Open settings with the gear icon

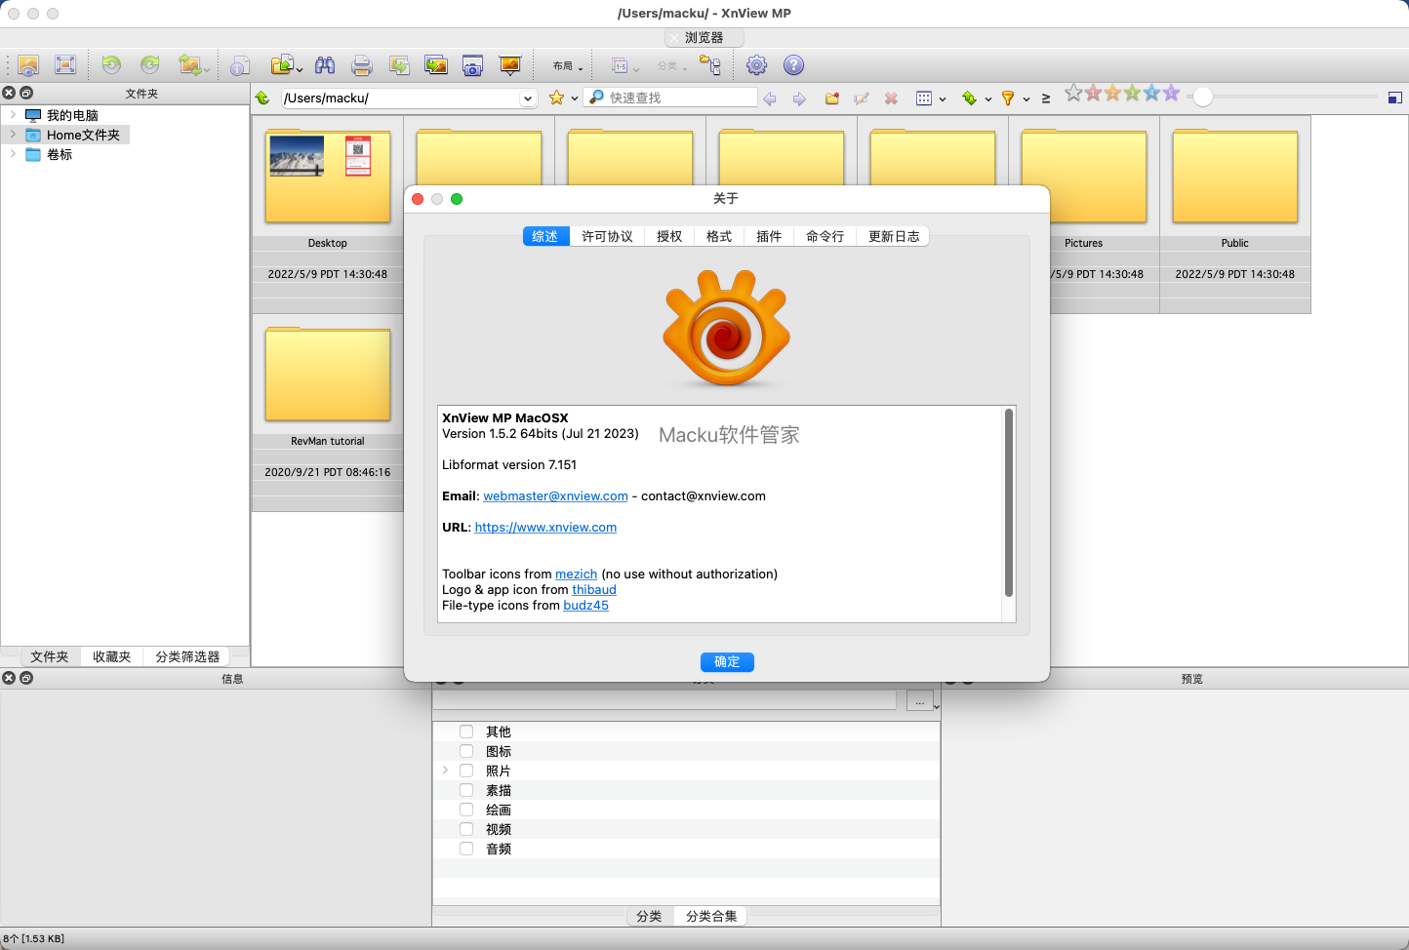click(x=756, y=65)
